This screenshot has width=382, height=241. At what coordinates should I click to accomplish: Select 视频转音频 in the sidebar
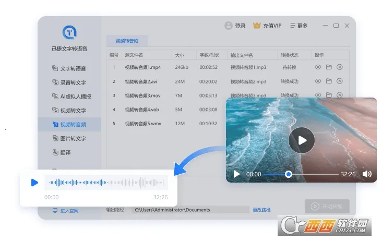tap(69, 124)
